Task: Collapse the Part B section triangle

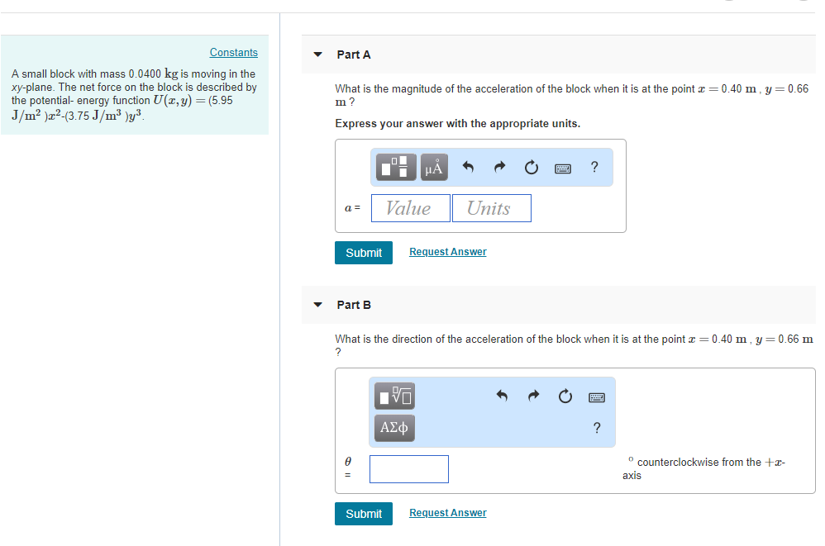Action: (318, 305)
